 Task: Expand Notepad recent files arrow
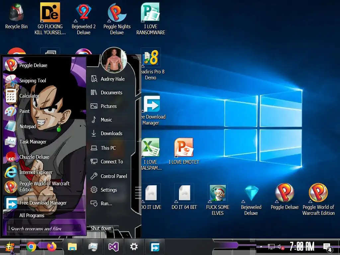click(x=81, y=126)
